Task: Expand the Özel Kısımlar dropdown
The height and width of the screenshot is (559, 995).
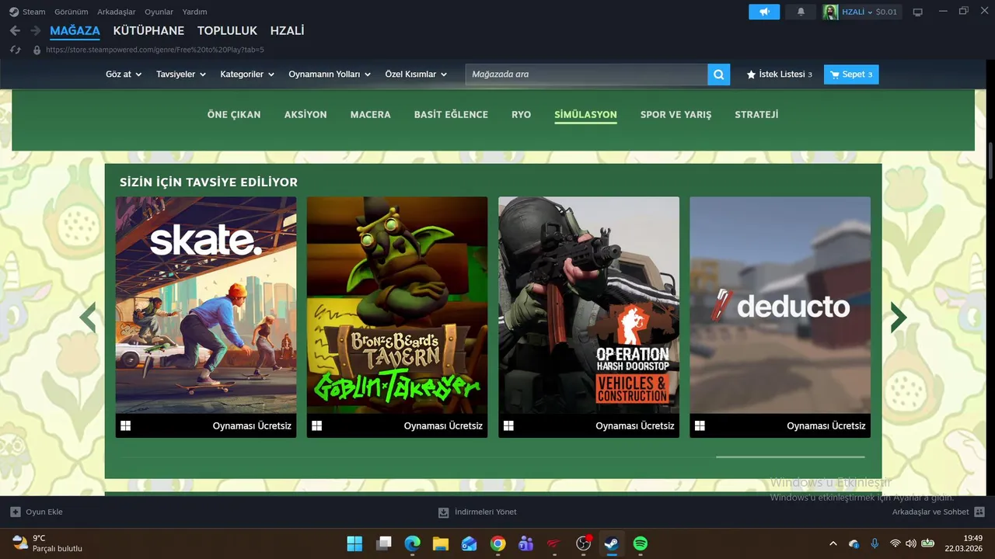Action: point(417,75)
